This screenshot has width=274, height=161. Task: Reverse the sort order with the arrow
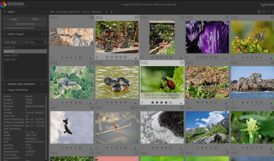pos(112,12)
